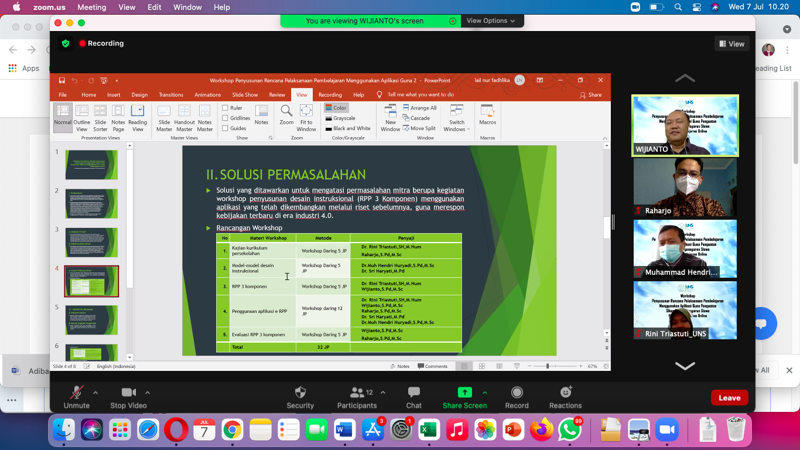Open the Participants list

[x=357, y=393]
